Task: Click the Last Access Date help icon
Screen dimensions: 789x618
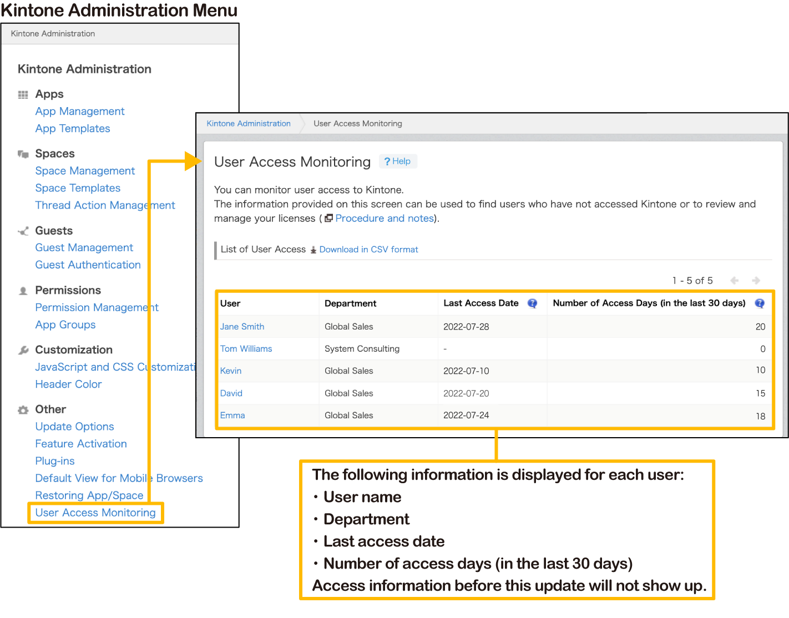Action: 532,303
